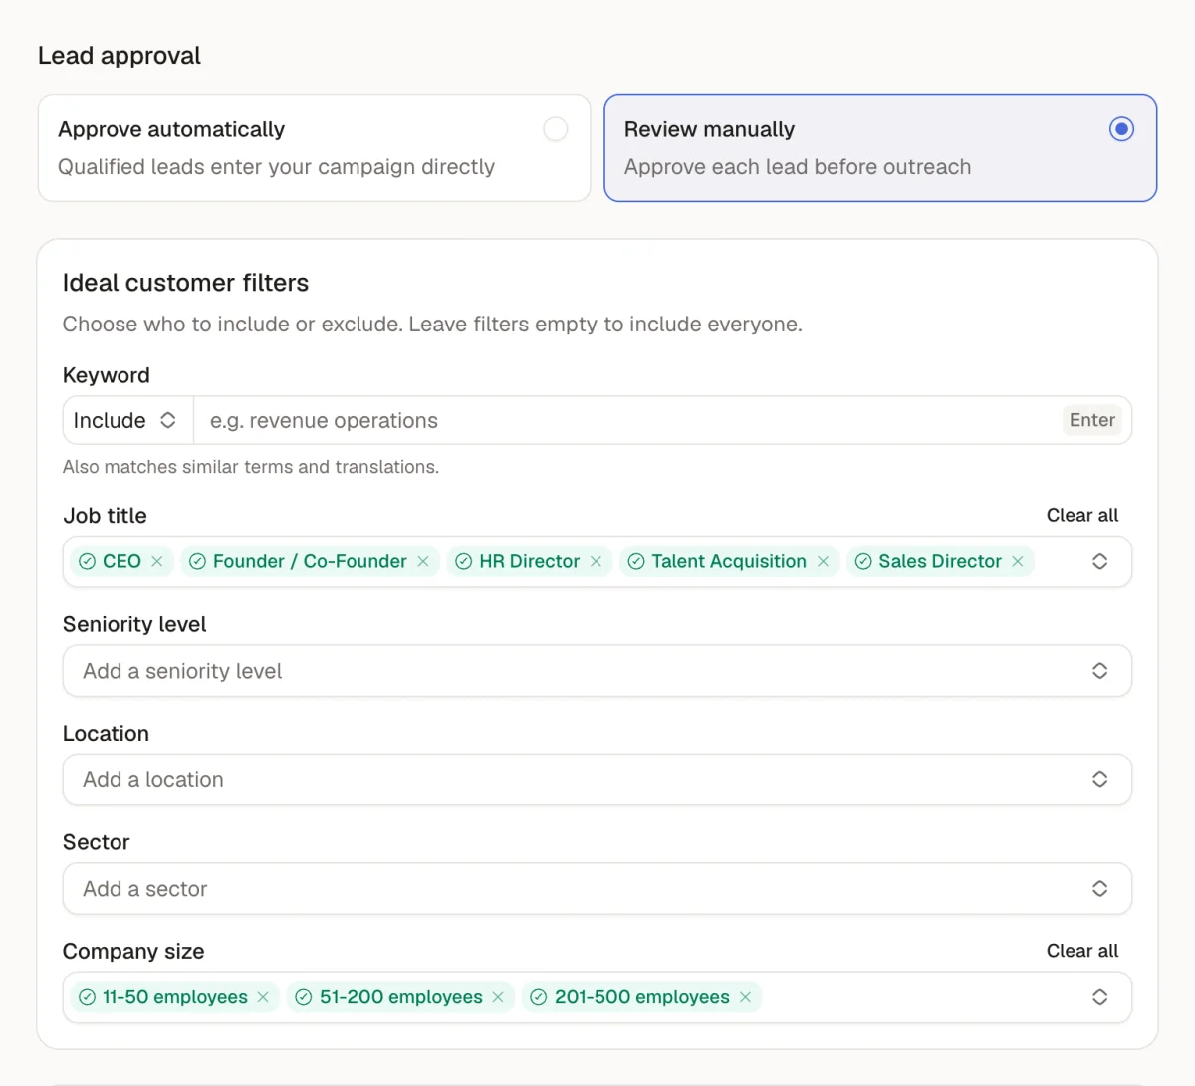Remove the 11-50 employees tag

click(263, 997)
